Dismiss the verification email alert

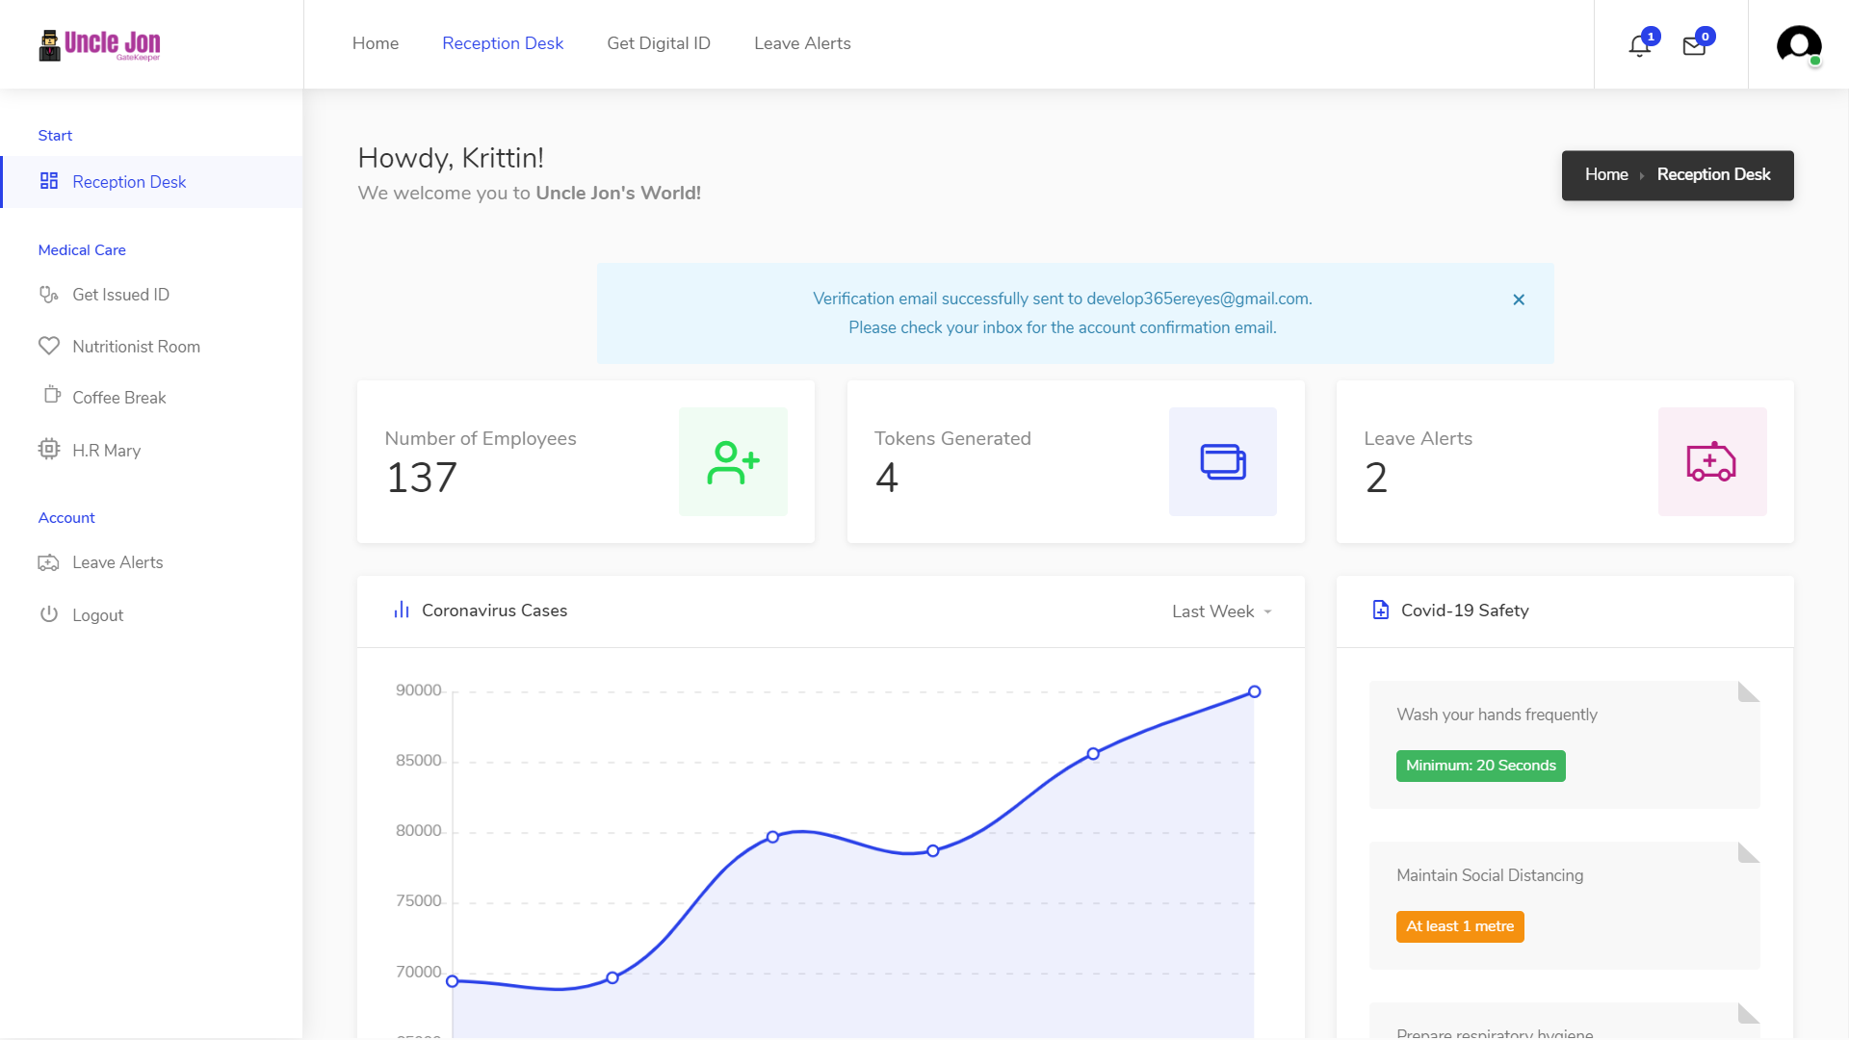tap(1519, 299)
